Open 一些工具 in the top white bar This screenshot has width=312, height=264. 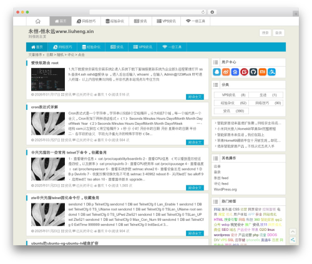click(x=195, y=21)
